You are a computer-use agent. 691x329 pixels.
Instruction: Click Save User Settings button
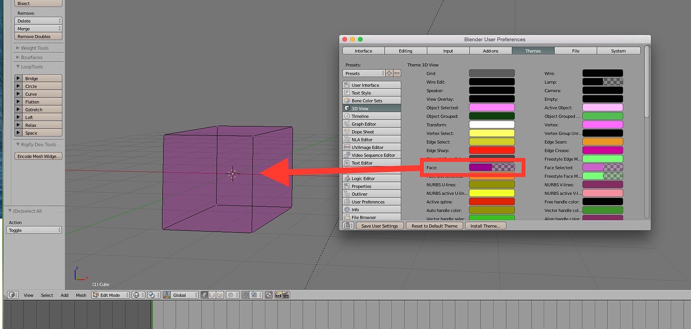tap(380, 226)
